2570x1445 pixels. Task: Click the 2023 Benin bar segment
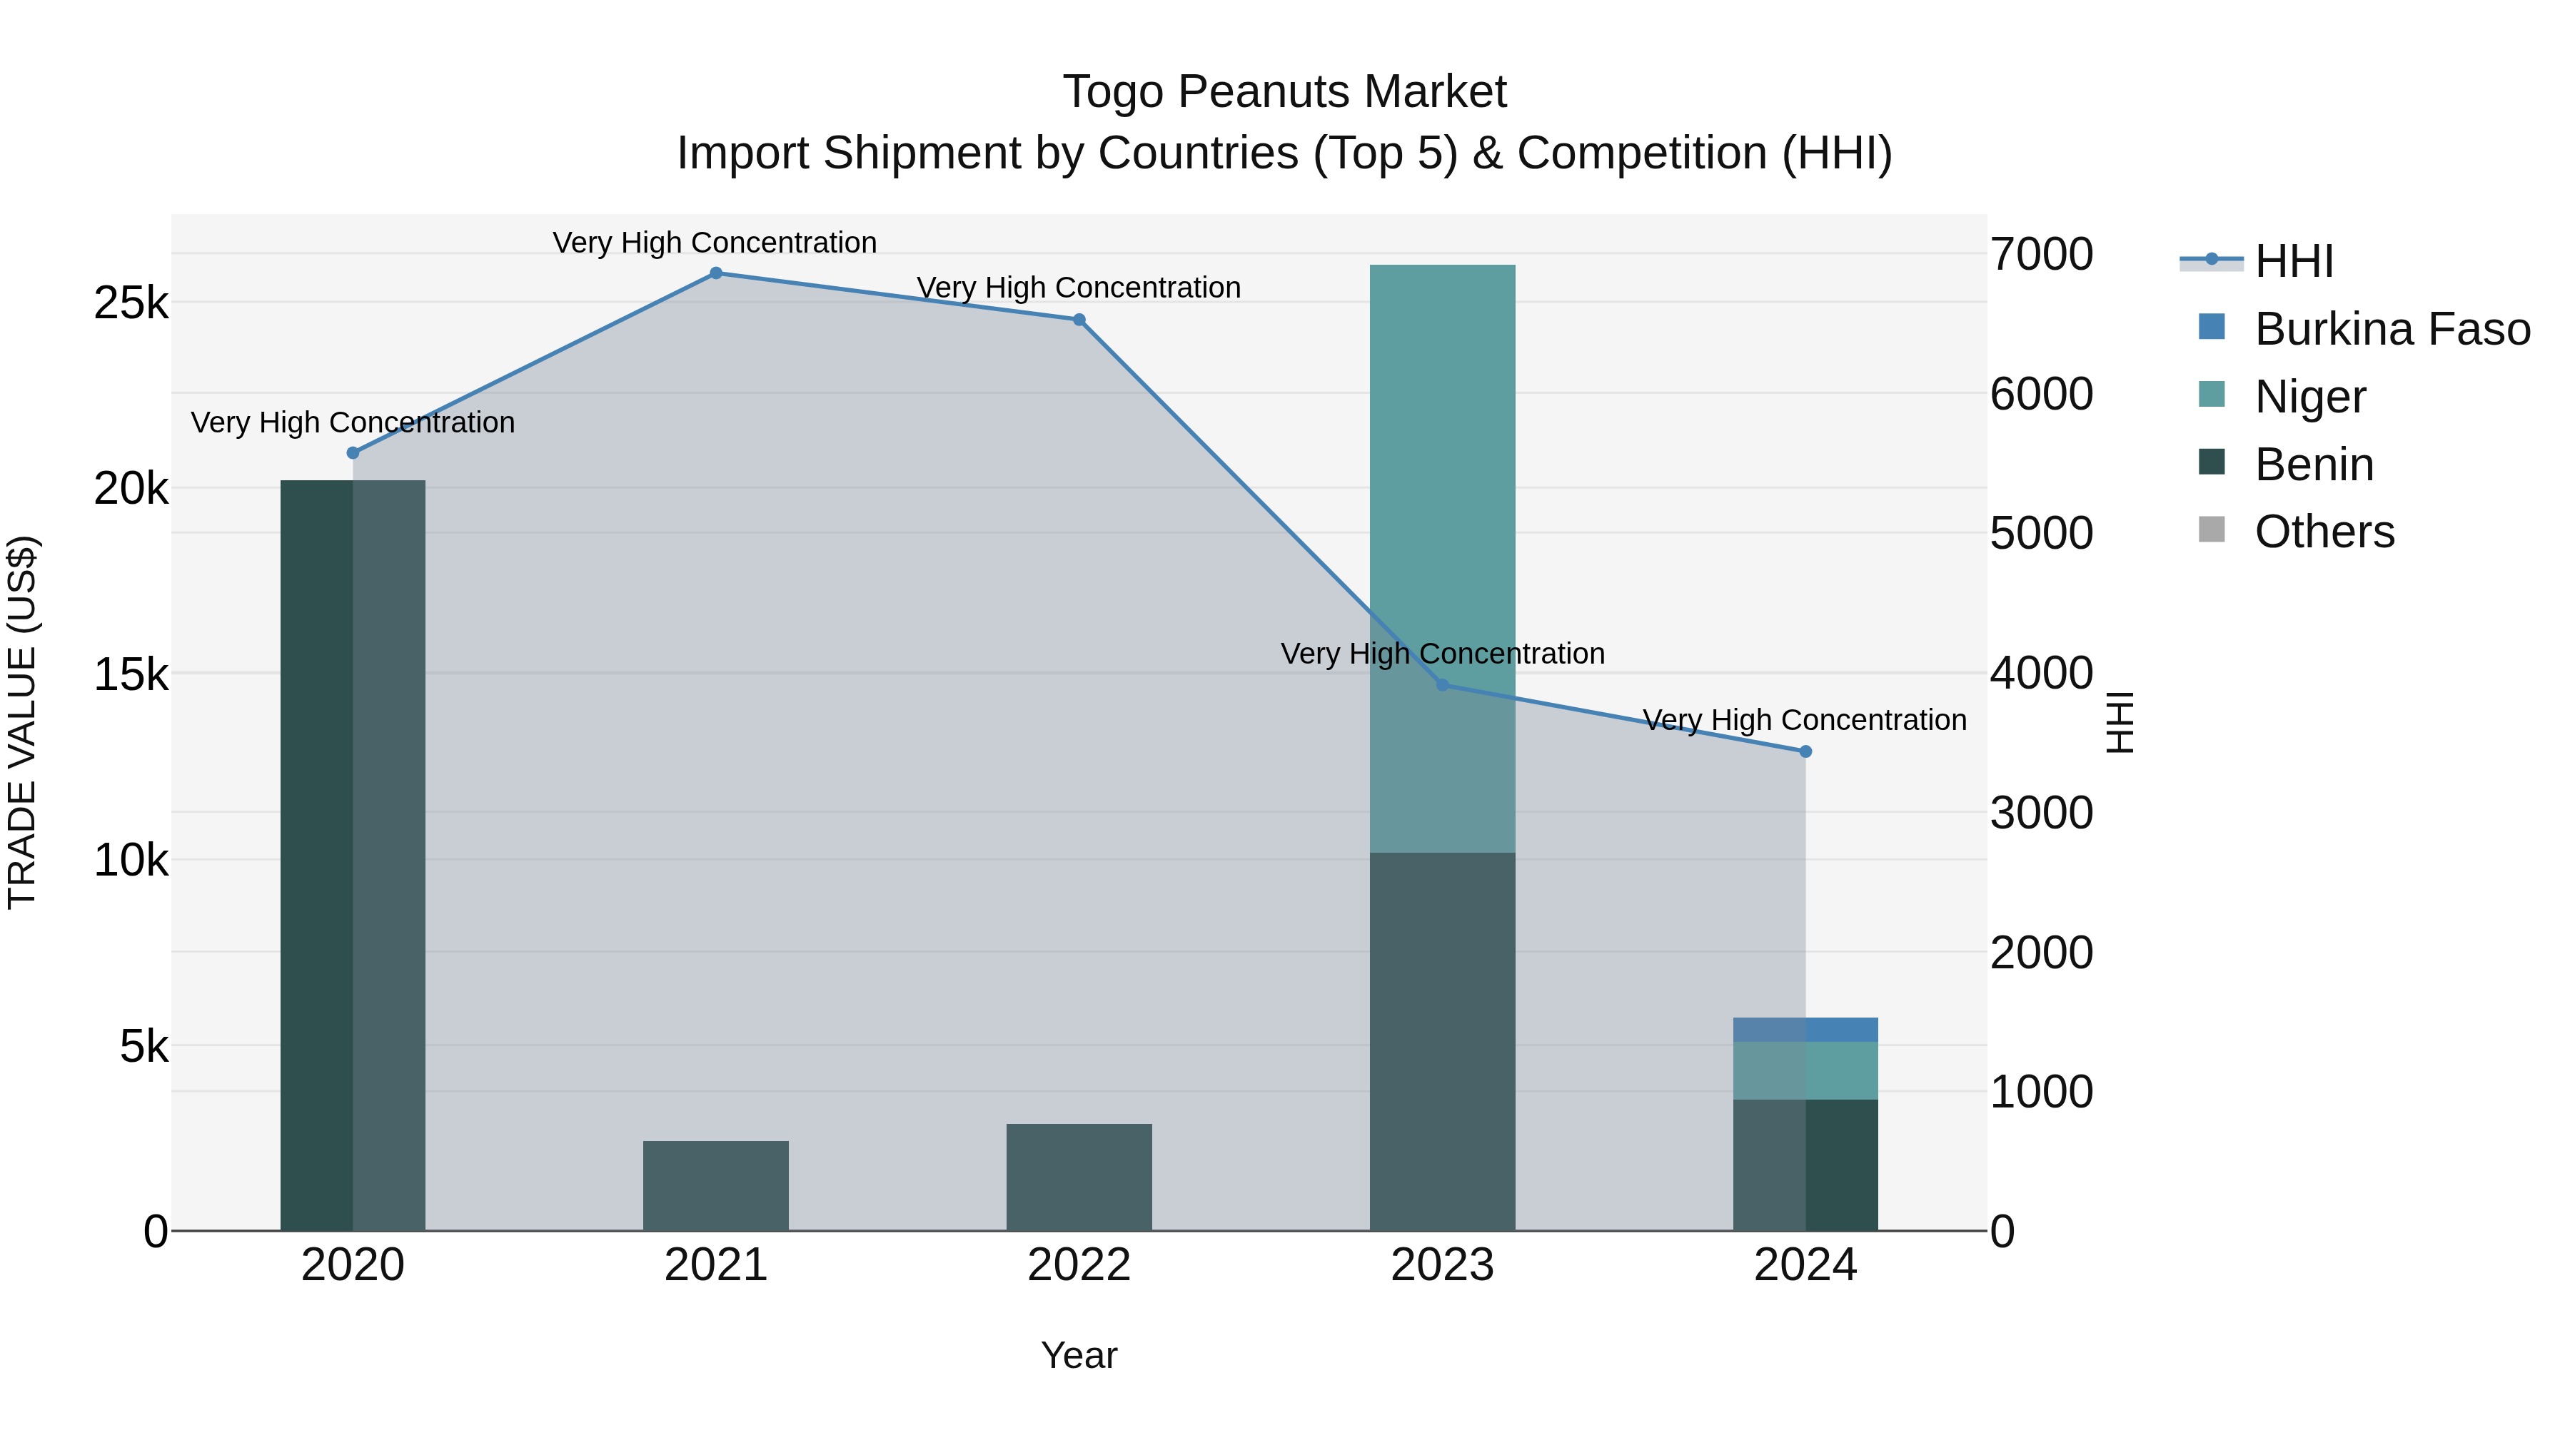1441,1042
